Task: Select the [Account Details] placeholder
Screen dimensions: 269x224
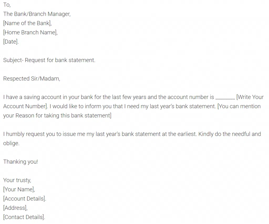Action: pos(25,199)
